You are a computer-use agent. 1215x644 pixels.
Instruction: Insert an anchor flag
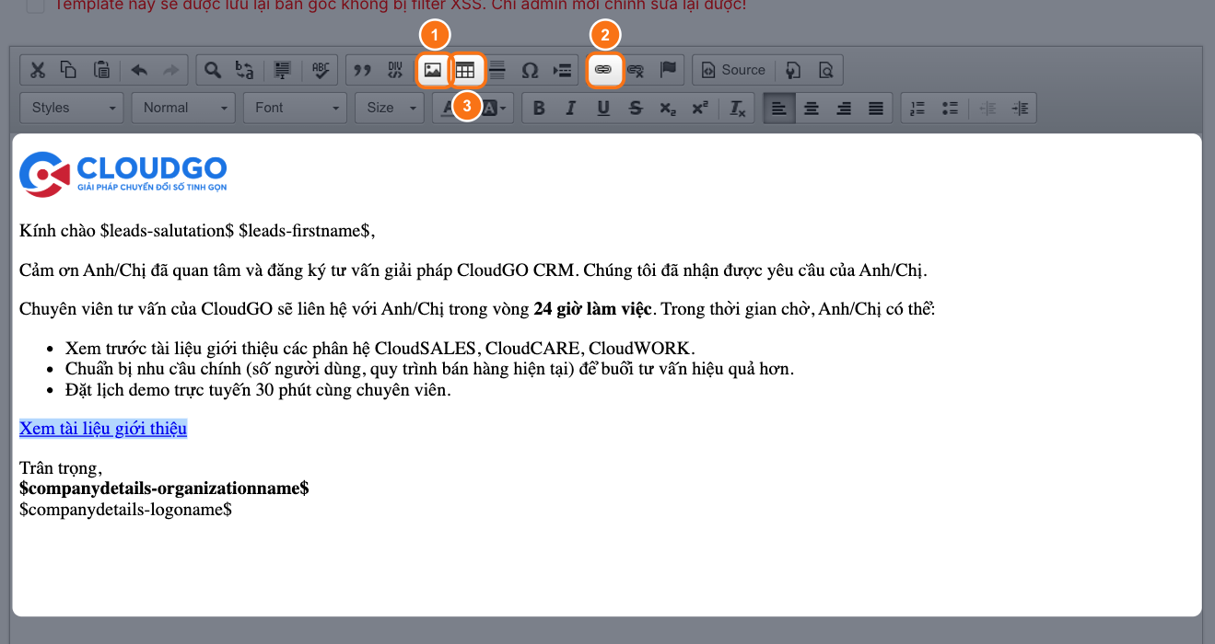pyautogui.click(x=668, y=70)
